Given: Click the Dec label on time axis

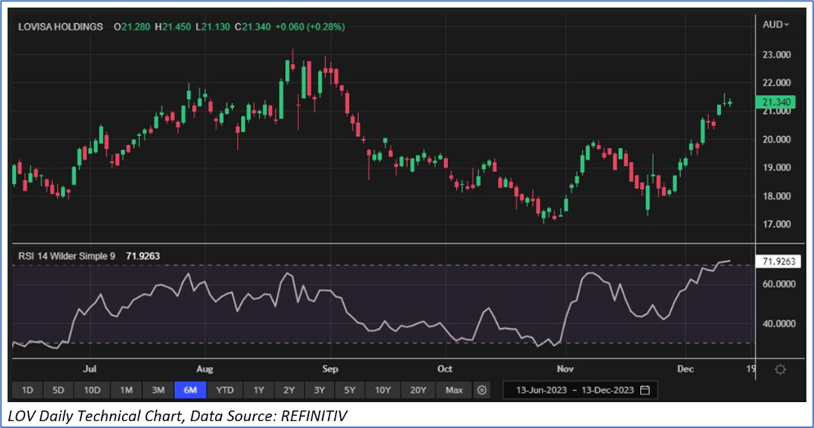Looking at the screenshot, I should [685, 368].
